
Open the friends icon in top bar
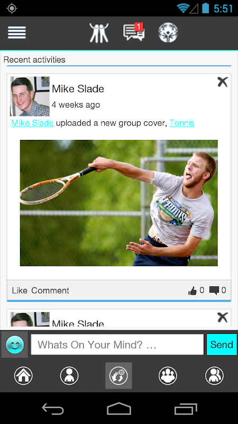click(x=99, y=33)
